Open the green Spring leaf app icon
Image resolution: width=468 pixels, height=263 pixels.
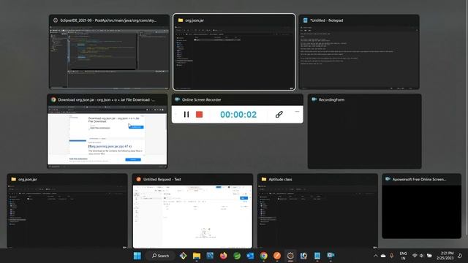pos(237,256)
